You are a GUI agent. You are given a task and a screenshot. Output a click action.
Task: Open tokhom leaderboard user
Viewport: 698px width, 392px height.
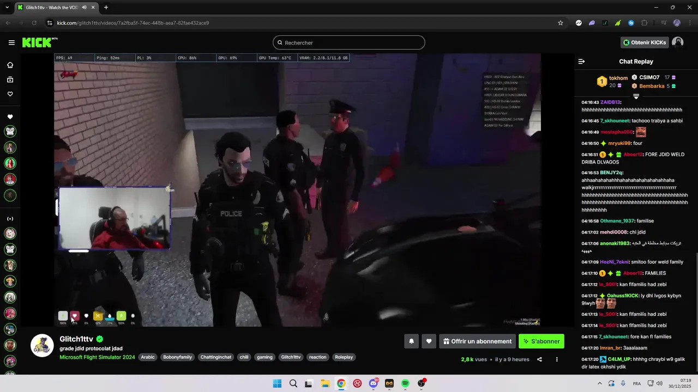tap(618, 78)
